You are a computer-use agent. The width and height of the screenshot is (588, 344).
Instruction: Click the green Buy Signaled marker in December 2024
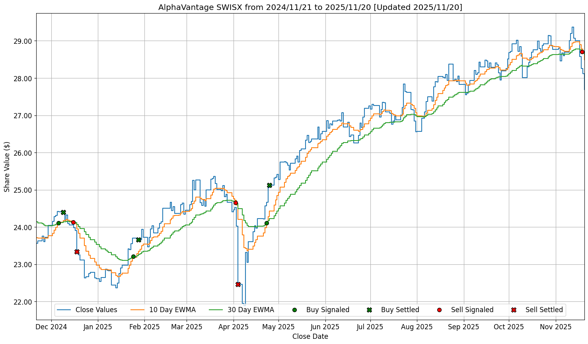tap(58, 223)
